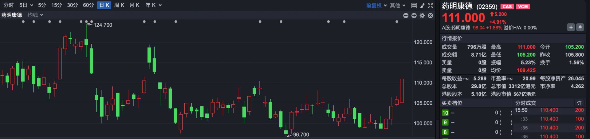Viewport: 590px width, 139px height.
Task: Switch to the 分时 intraday tab
Action: [8, 5]
